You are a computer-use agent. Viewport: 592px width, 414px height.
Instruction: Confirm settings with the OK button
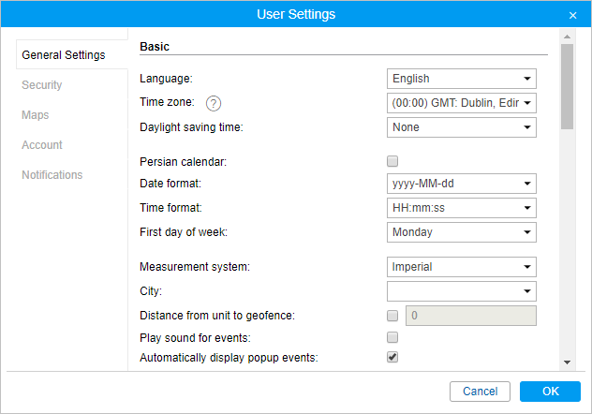[x=550, y=392]
